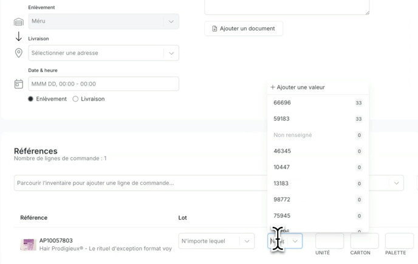Expand the Méru pickup dropdown

pyautogui.click(x=171, y=21)
